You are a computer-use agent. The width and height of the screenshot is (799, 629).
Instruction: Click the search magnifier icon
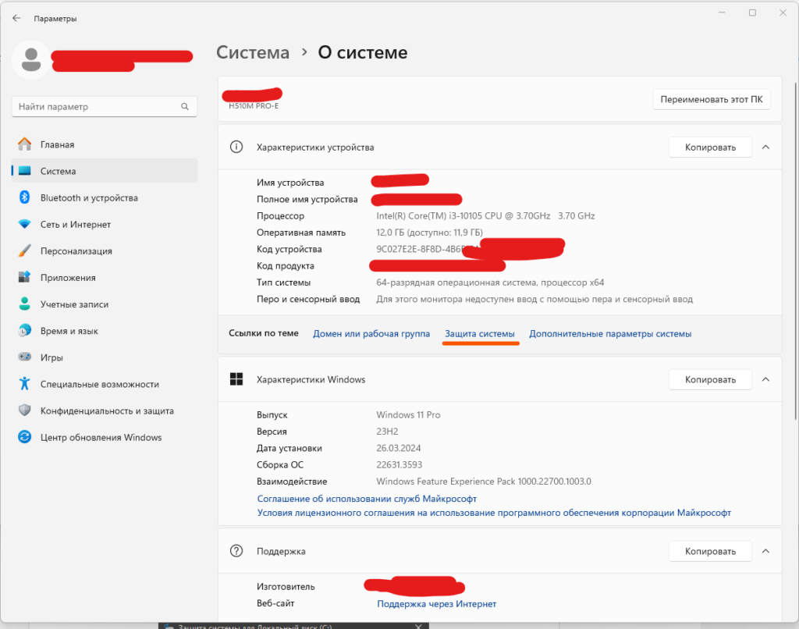click(184, 107)
